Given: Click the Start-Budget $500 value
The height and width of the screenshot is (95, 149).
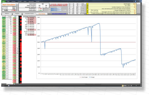Looking at the screenshot, I should [14, 9].
